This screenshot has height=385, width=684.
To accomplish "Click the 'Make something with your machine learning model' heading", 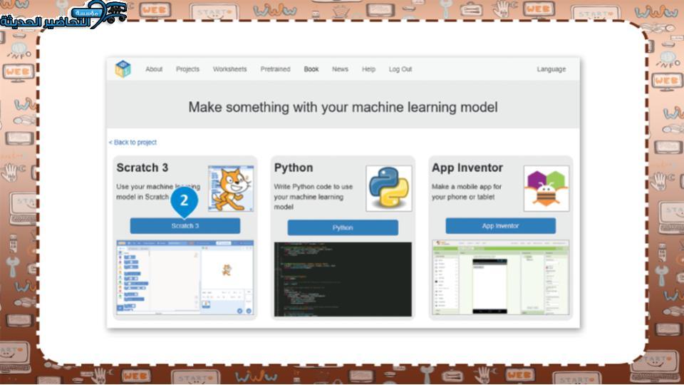I will pyautogui.click(x=343, y=108).
